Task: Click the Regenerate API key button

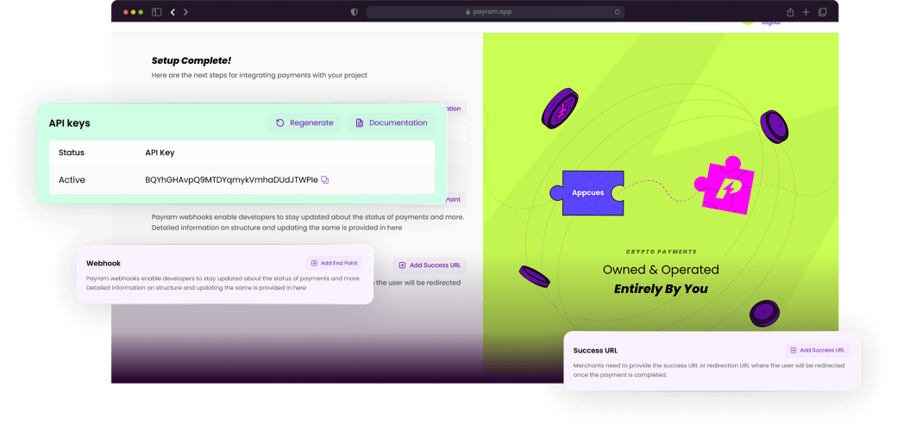Action: click(304, 123)
